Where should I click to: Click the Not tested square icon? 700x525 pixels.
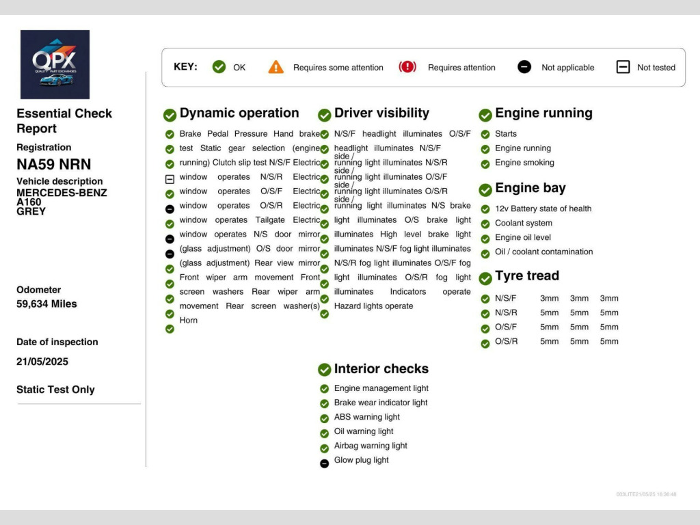coord(623,67)
